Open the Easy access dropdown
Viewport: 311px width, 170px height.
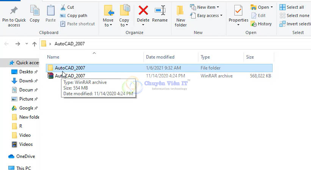[x=206, y=15]
